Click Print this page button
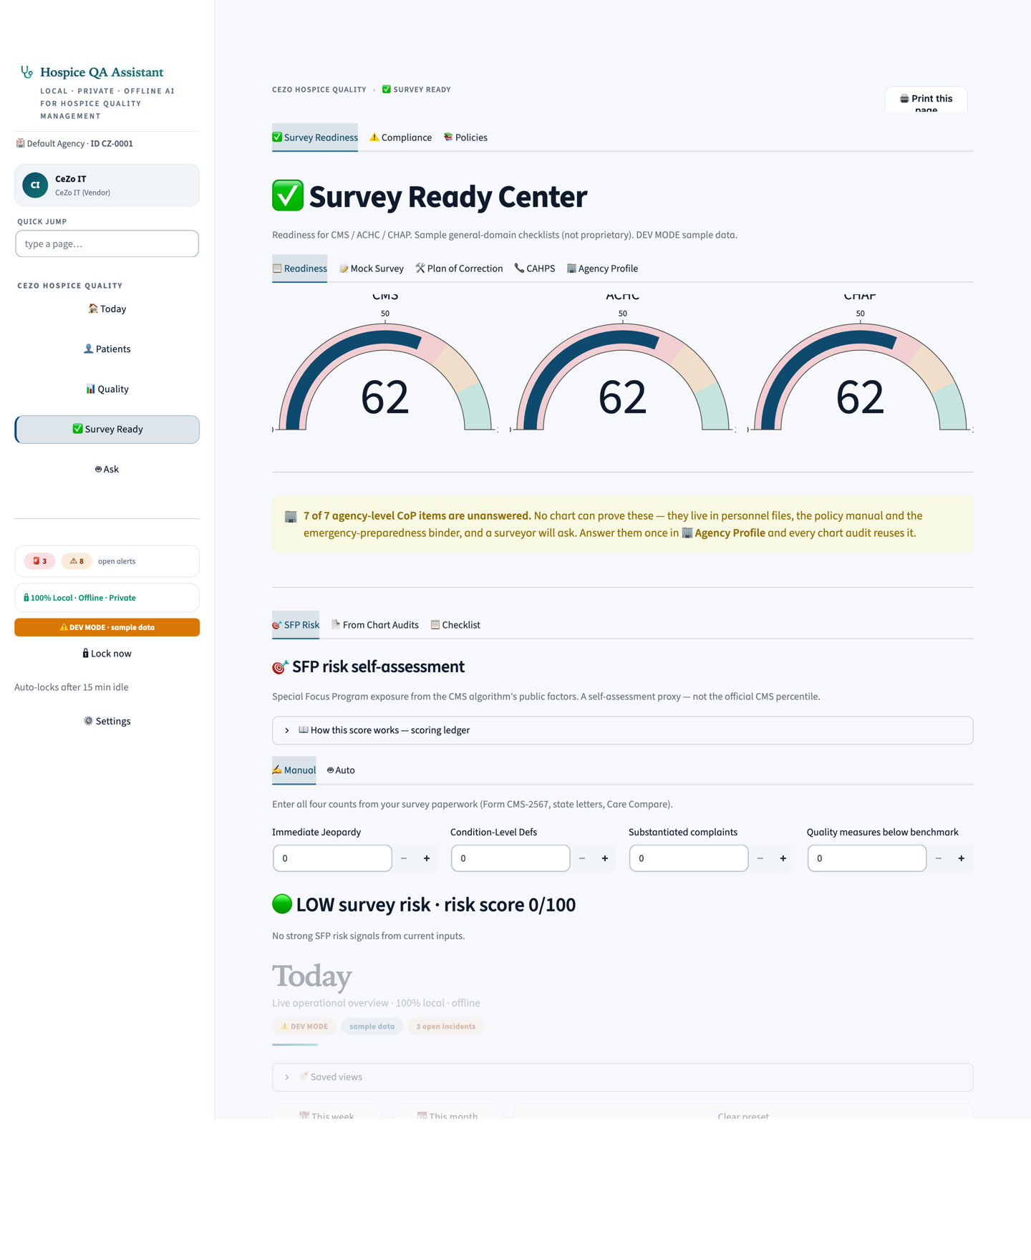1031x1260 pixels. pos(926,100)
